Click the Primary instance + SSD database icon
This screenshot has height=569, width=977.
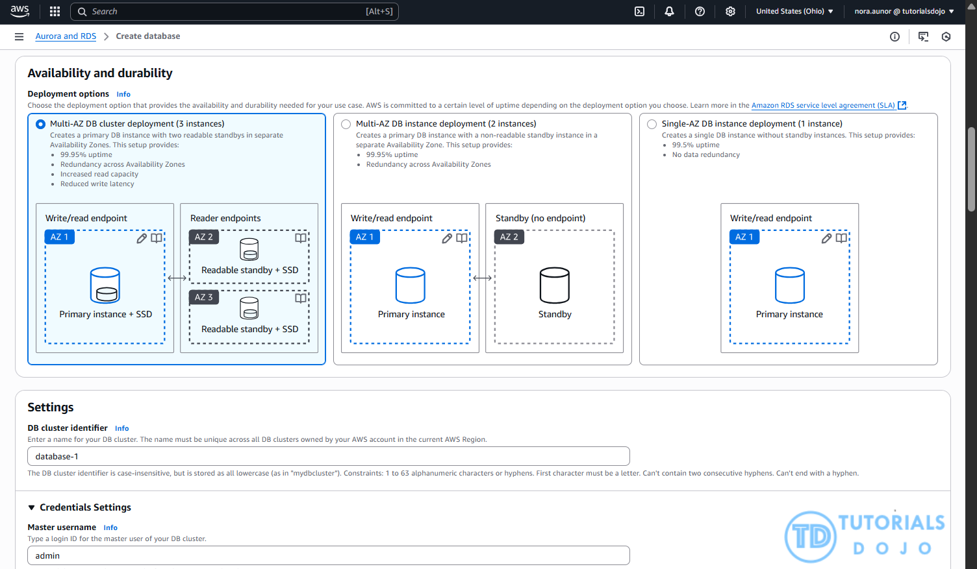tap(105, 285)
